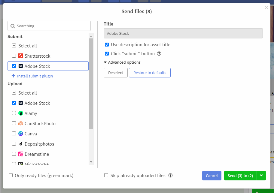Enable Skip already uploaded files

click(106, 175)
